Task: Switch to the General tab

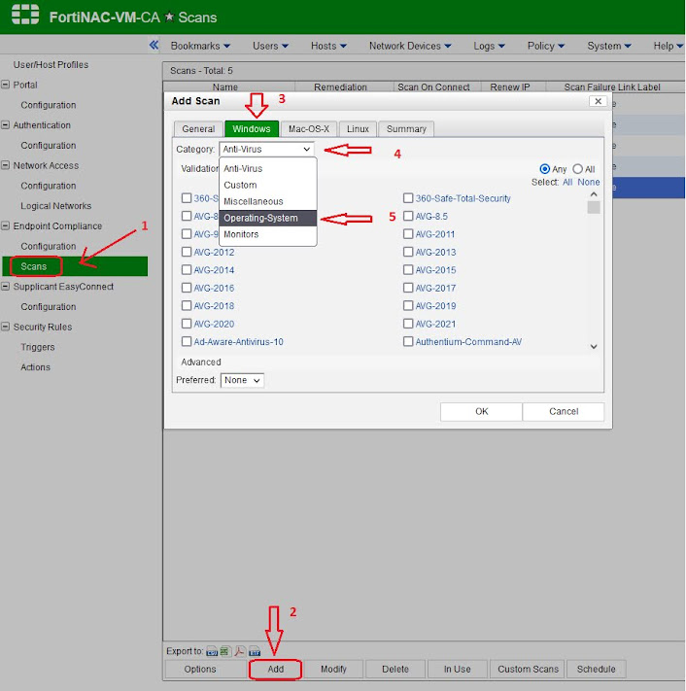Action: click(198, 128)
